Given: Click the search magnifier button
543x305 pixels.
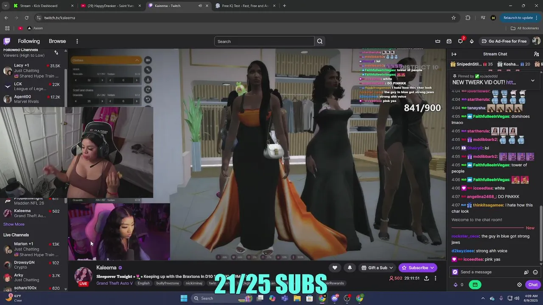Looking at the screenshot, I should click(320, 41).
